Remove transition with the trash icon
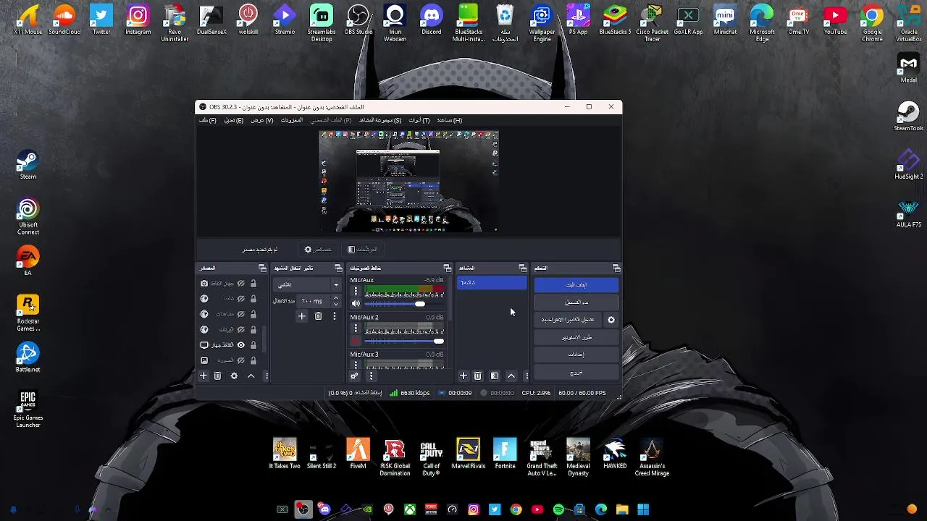 pos(318,316)
